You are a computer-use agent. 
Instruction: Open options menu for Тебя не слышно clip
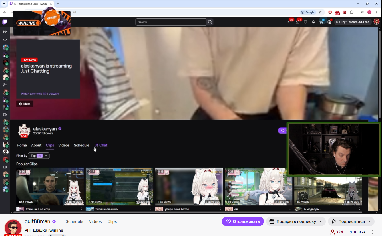click(151, 209)
